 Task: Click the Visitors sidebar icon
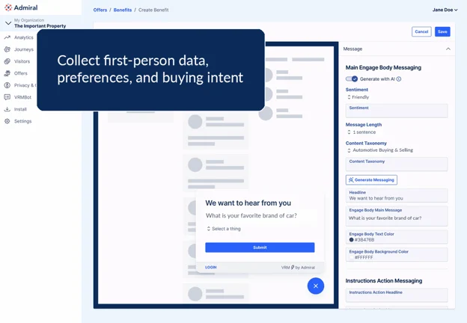click(7, 61)
